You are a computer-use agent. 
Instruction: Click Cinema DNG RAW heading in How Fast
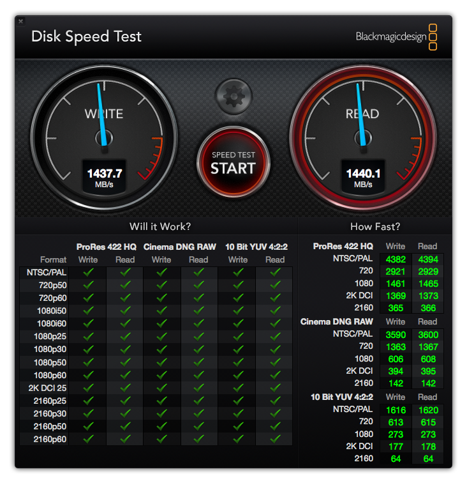pyautogui.click(x=337, y=322)
